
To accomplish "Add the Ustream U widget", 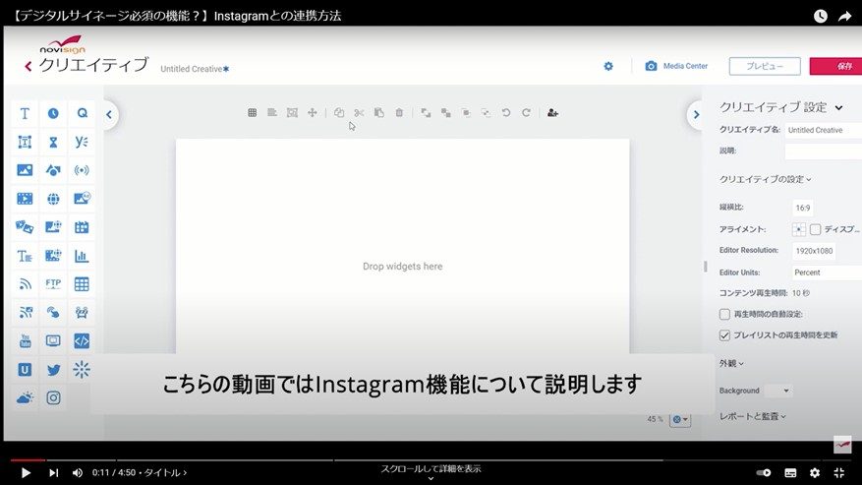I will 25,369.
